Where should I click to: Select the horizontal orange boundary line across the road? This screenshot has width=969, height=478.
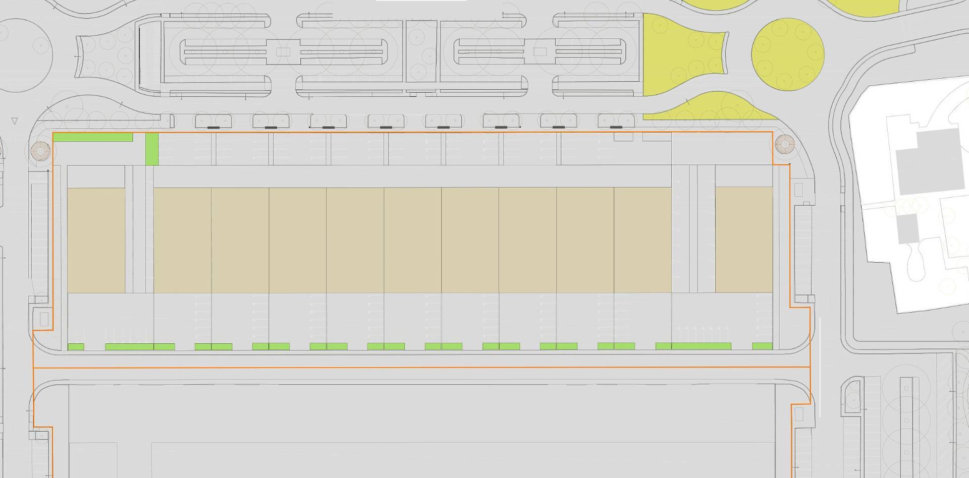(x=421, y=368)
